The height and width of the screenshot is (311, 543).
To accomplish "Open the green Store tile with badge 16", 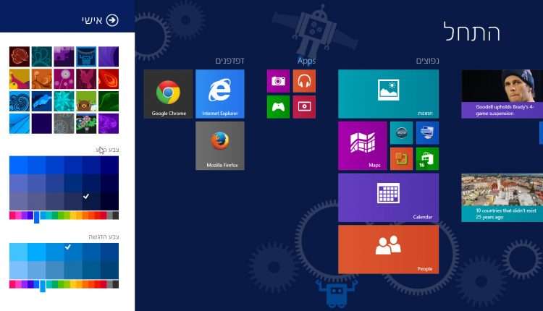I will (427, 159).
